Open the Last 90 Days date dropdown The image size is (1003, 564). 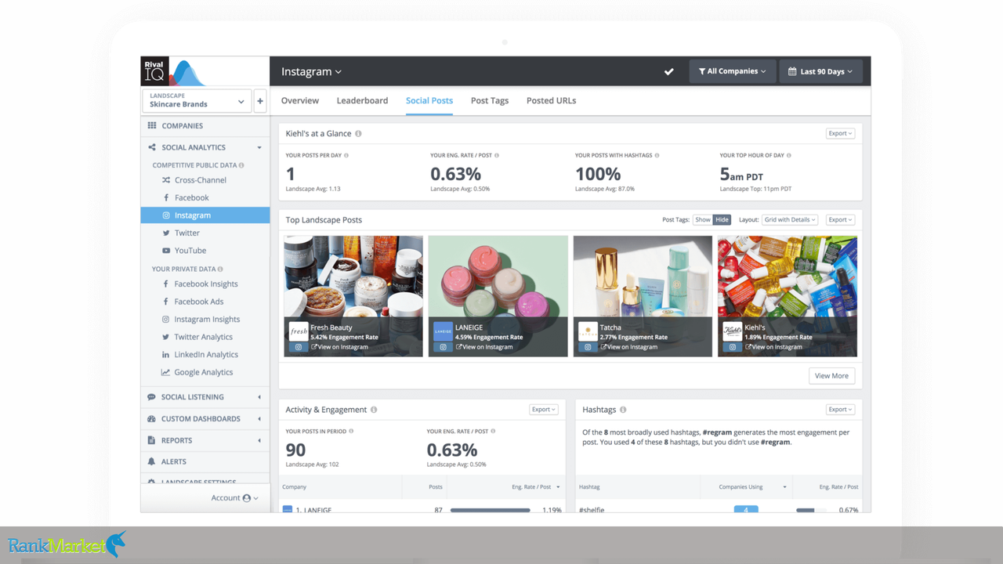(821, 71)
